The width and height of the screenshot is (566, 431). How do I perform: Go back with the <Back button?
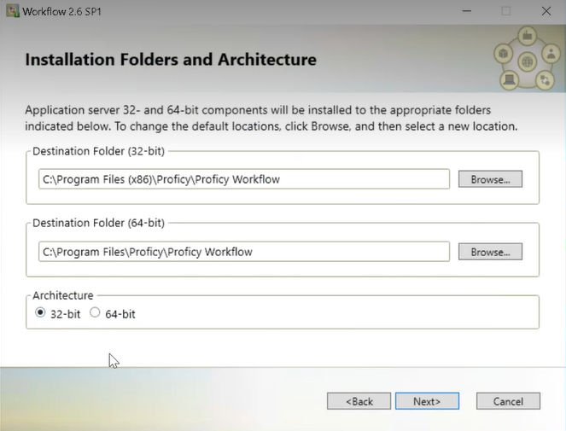click(359, 401)
